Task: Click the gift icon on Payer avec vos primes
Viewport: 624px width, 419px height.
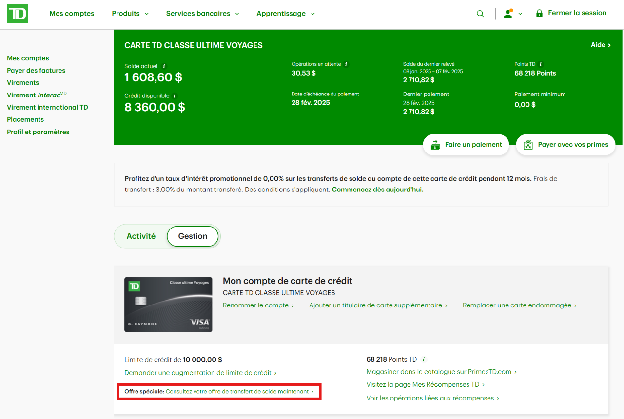Action: (528, 144)
